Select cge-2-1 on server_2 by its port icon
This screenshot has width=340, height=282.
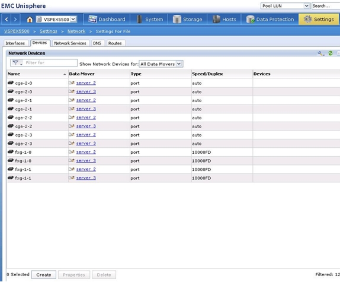(11, 100)
